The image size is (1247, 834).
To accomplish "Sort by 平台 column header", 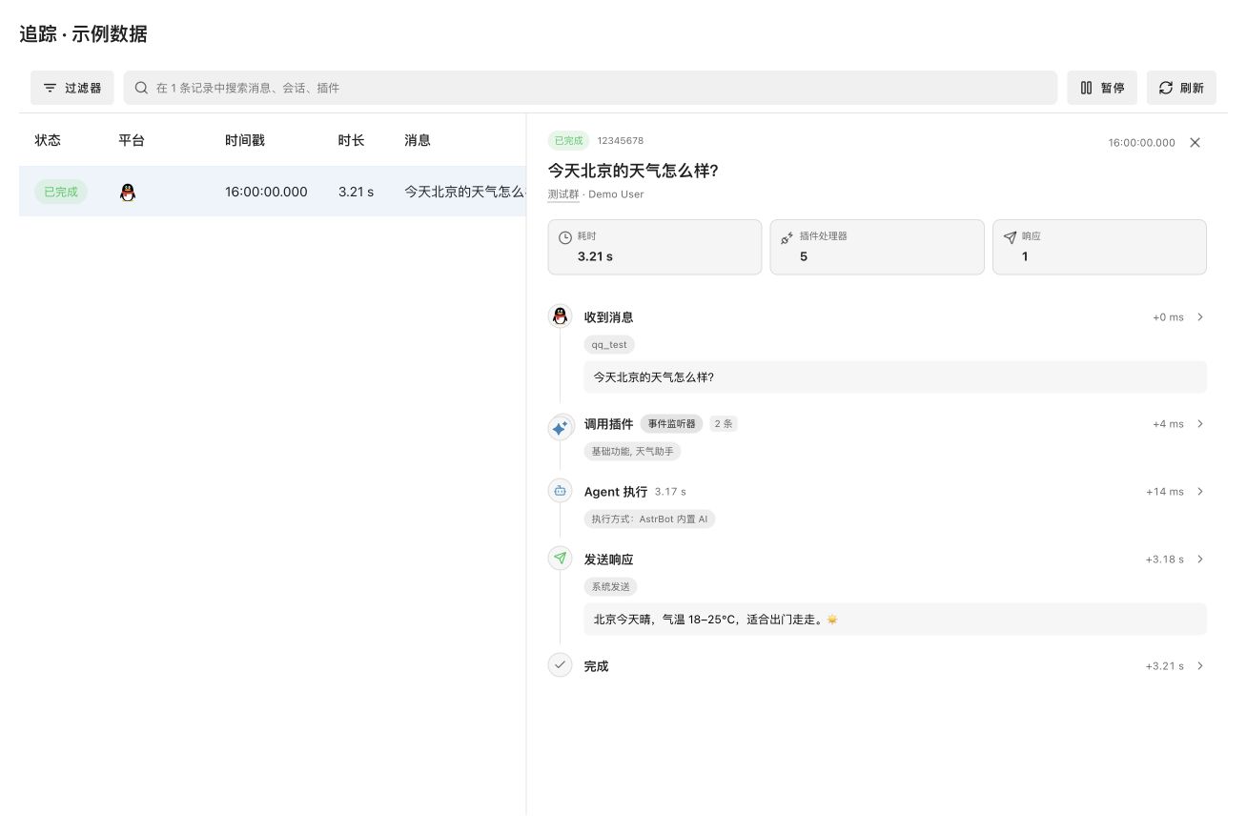I will tap(132, 140).
